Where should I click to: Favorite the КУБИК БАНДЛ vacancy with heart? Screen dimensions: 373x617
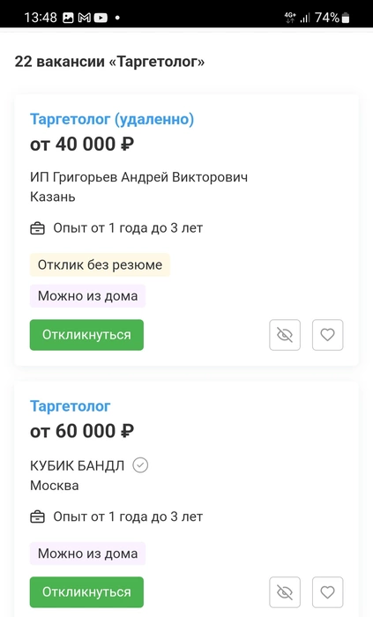[327, 592]
